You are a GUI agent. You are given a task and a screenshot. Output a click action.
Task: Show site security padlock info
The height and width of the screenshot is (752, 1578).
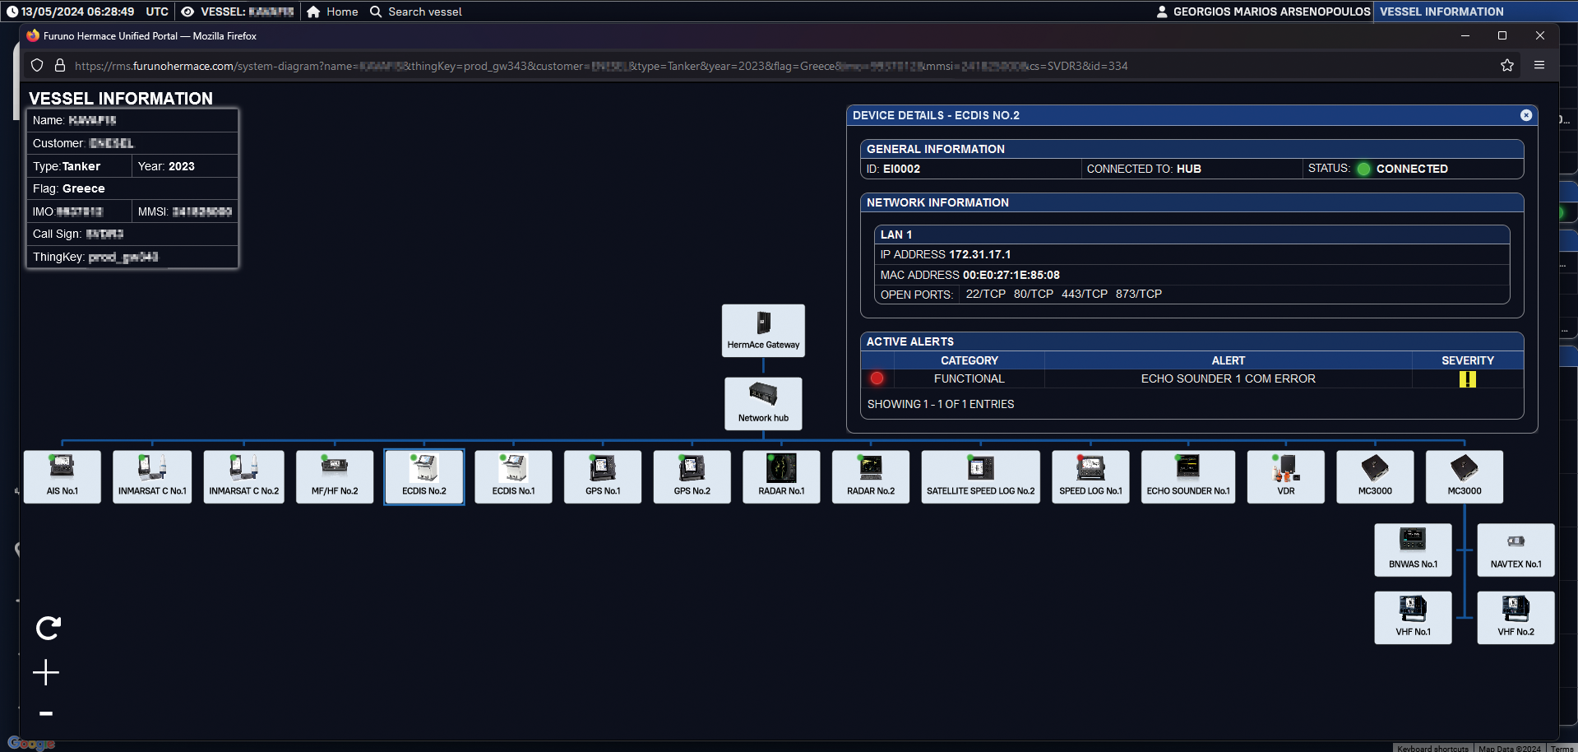click(x=59, y=65)
